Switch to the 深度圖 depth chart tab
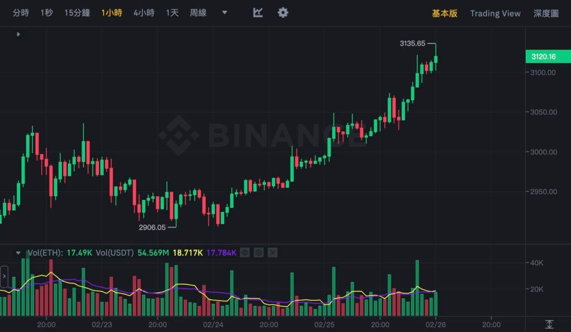The image size is (571, 332). [546, 13]
